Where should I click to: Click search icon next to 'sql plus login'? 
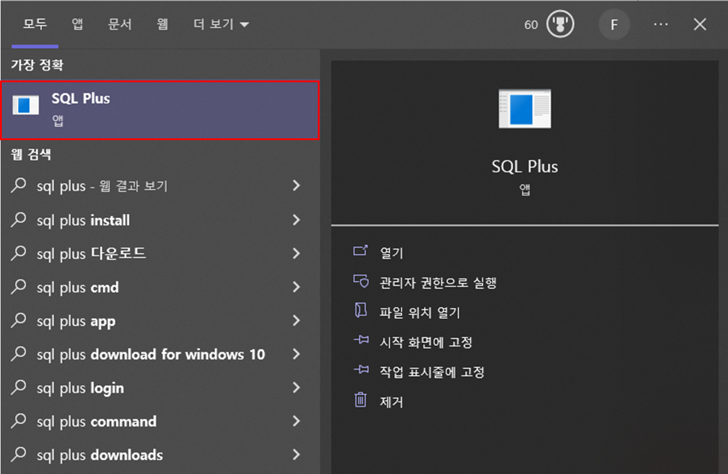pos(18,387)
